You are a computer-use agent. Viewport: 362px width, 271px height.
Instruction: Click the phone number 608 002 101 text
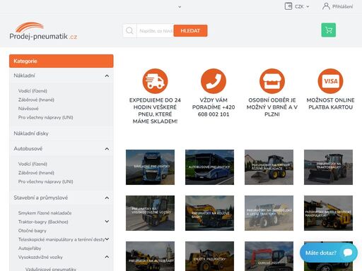214,114
